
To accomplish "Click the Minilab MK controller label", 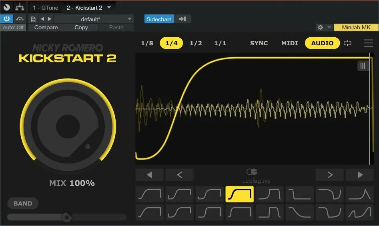I will [x=356, y=27].
